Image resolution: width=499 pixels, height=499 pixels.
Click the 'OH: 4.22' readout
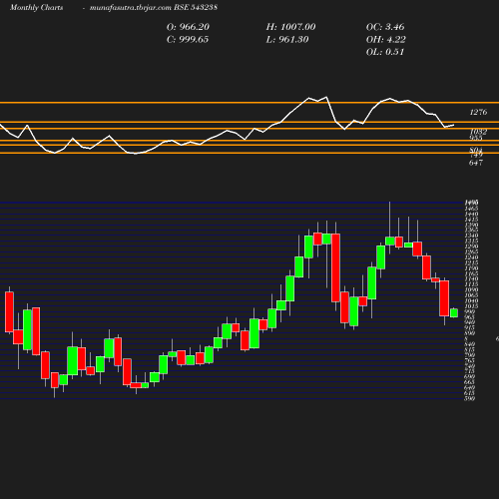386,40
